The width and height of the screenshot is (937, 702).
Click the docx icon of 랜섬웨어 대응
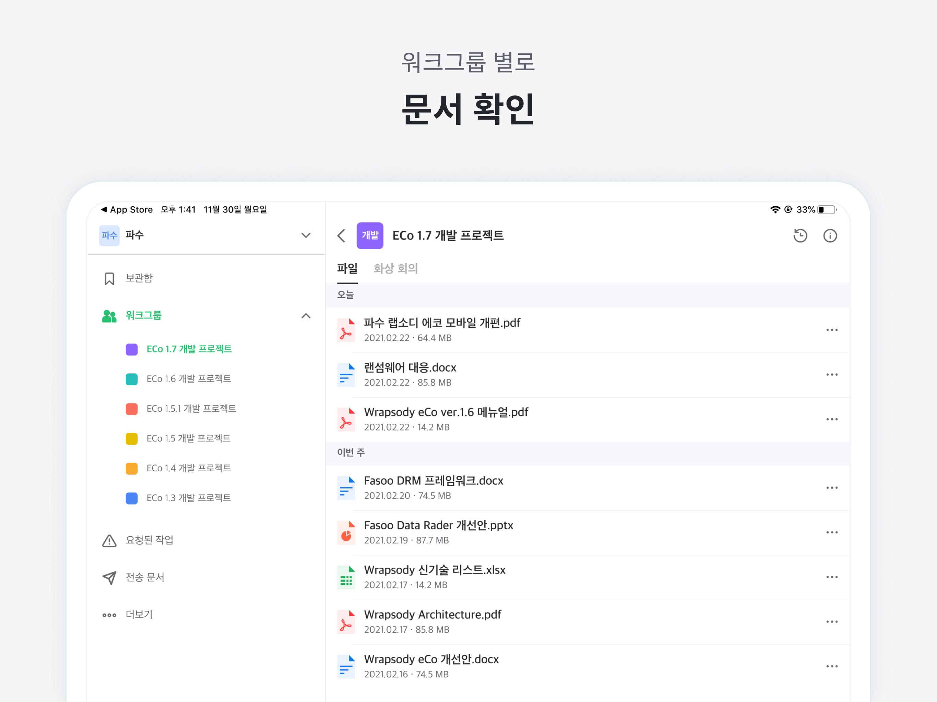(x=346, y=375)
